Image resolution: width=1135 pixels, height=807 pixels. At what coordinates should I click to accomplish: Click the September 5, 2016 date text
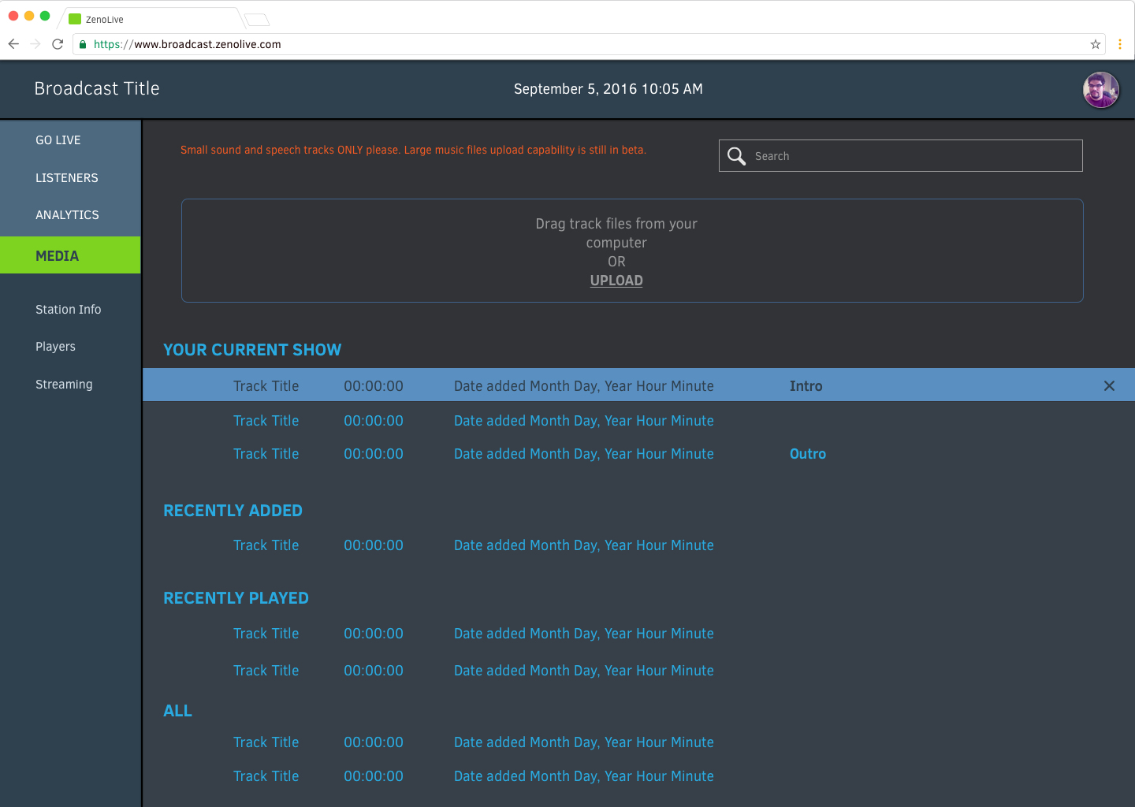point(608,89)
